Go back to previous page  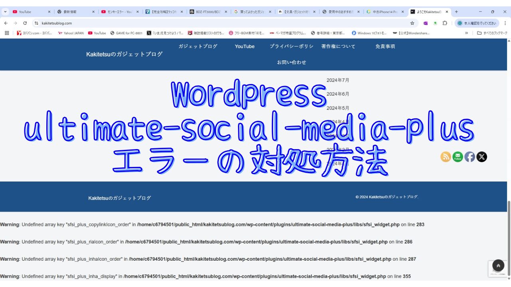(6, 23)
